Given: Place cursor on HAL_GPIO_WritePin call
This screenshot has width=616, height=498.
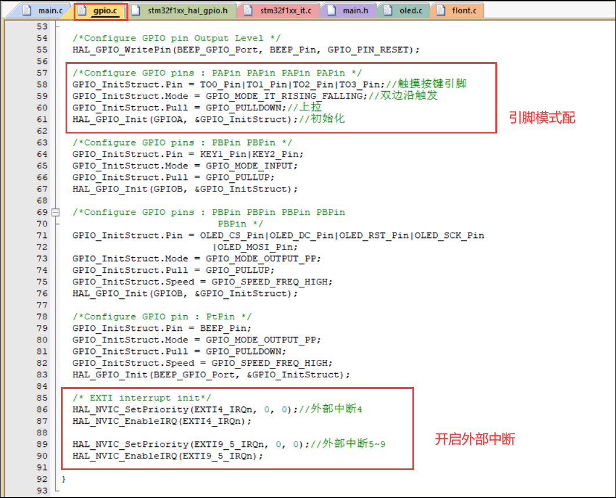Looking at the screenshot, I should click(x=121, y=50).
